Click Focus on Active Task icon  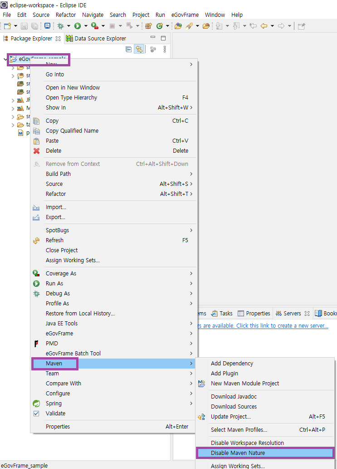click(153, 49)
